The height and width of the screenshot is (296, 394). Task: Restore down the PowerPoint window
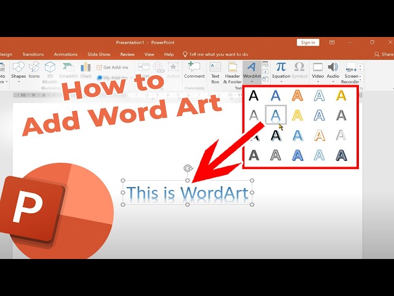click(x=372, y=43)
